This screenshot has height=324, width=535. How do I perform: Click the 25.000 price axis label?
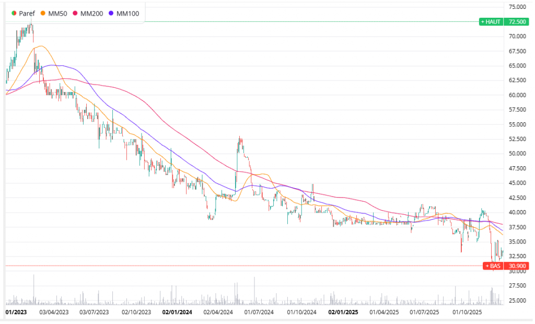click(516, 300)
